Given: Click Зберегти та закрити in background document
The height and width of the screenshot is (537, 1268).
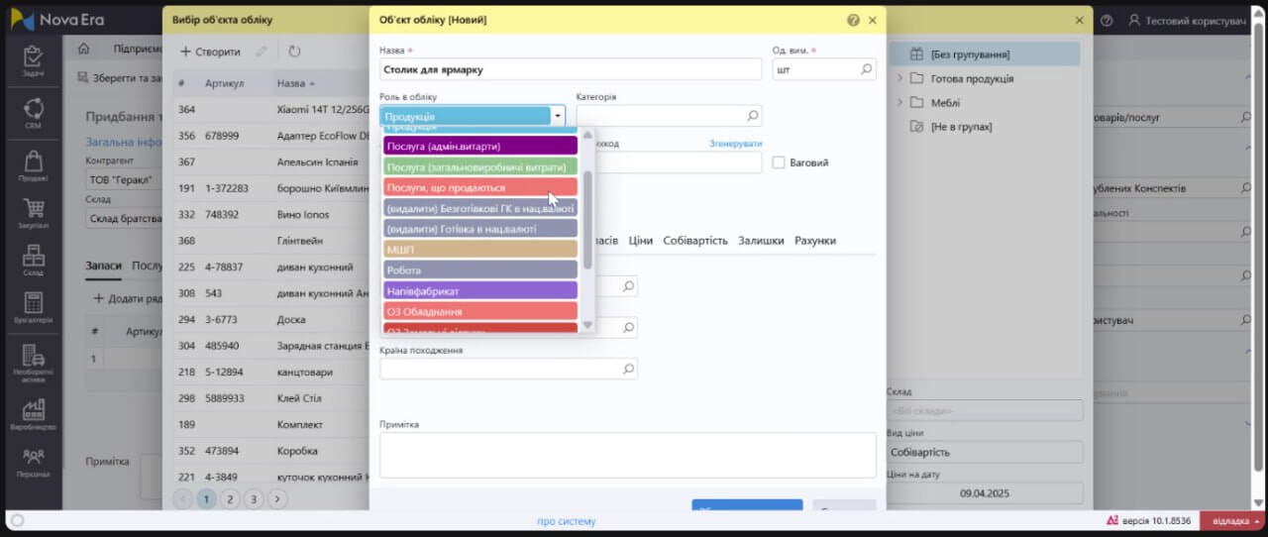Looking at the screenshot, I should pos(121,77).
